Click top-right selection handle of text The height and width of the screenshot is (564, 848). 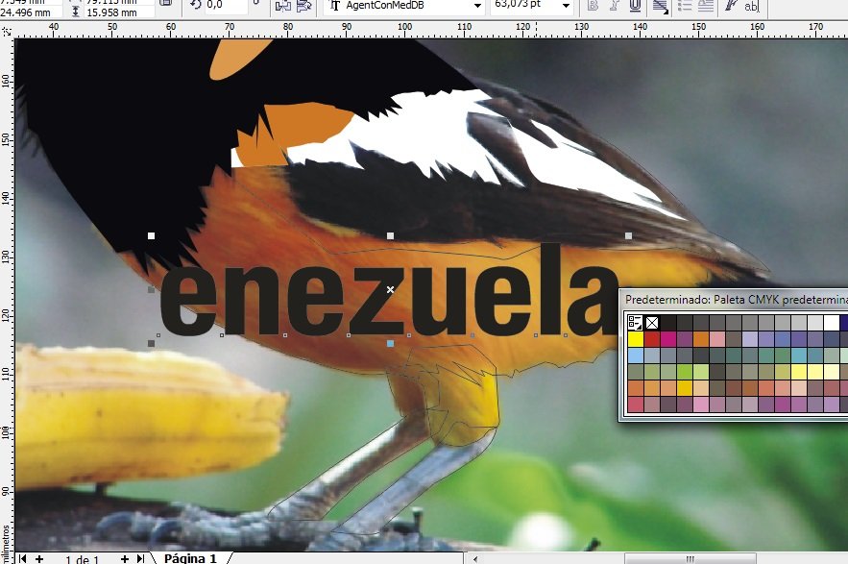point(628,236)
